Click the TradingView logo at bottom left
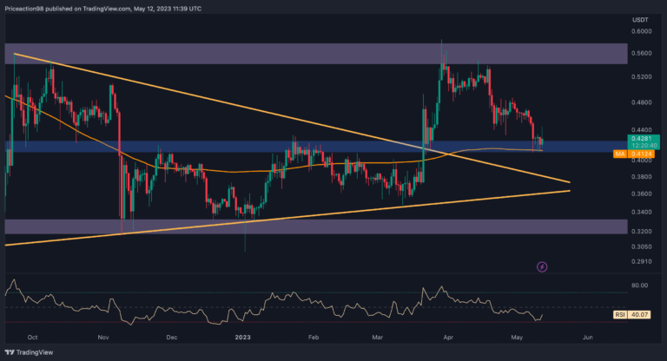Screen dimensions: 667x361 click(x=29, y=352)
